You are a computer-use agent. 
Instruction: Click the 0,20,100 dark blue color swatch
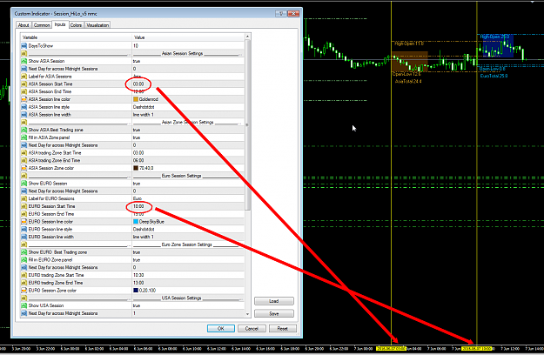tap(136, 291)
